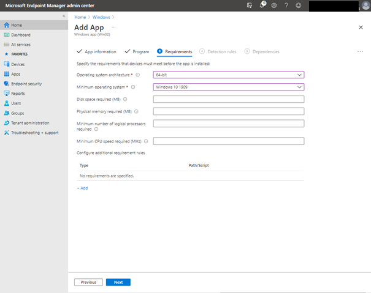Show info for Minimum CPU speed required

(146, 141)
